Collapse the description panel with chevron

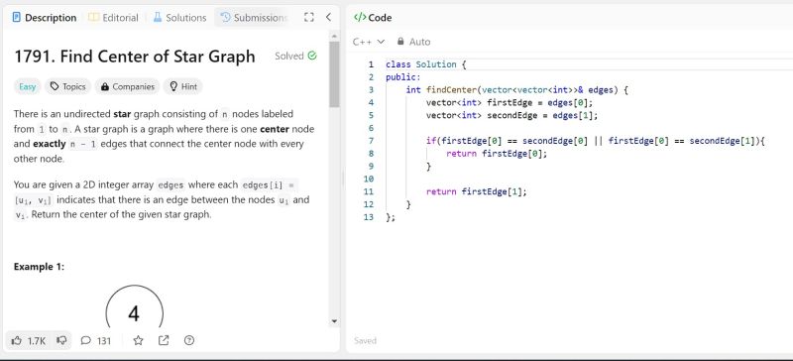pyautogui.click(x=328, y=17)
